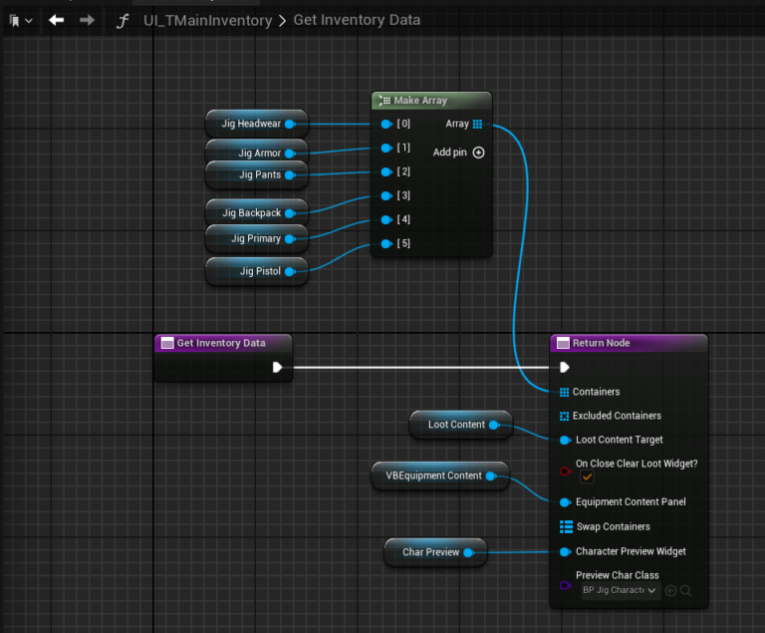The width and height of the screenshot is (765, 633).
Task: Click Get Inventory Data breadcrumb label
Action: point(357,20)
